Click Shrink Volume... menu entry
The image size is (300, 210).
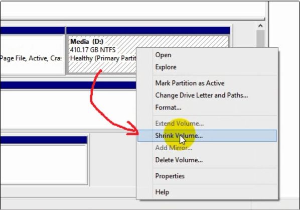[207, 136]
